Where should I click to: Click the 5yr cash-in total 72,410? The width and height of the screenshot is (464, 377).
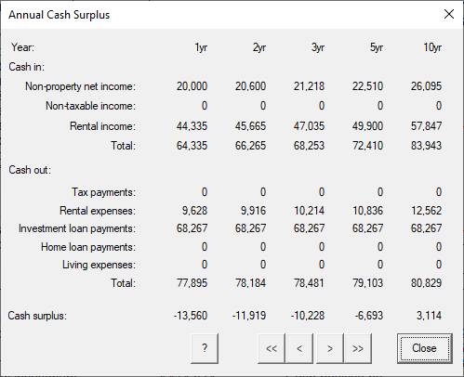[x=367, y=146]
